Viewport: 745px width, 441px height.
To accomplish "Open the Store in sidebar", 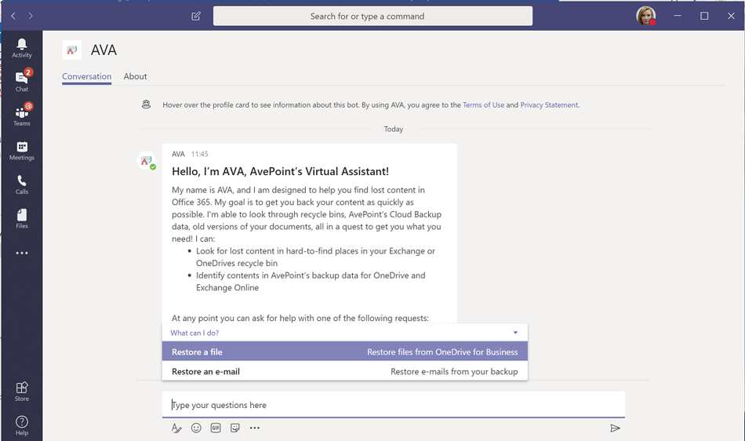I will [x=22, y=392].
